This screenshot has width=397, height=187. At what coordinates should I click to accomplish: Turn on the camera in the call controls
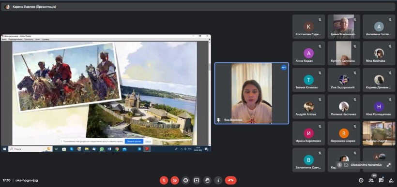pyautogui.click(x=175, y=180)
